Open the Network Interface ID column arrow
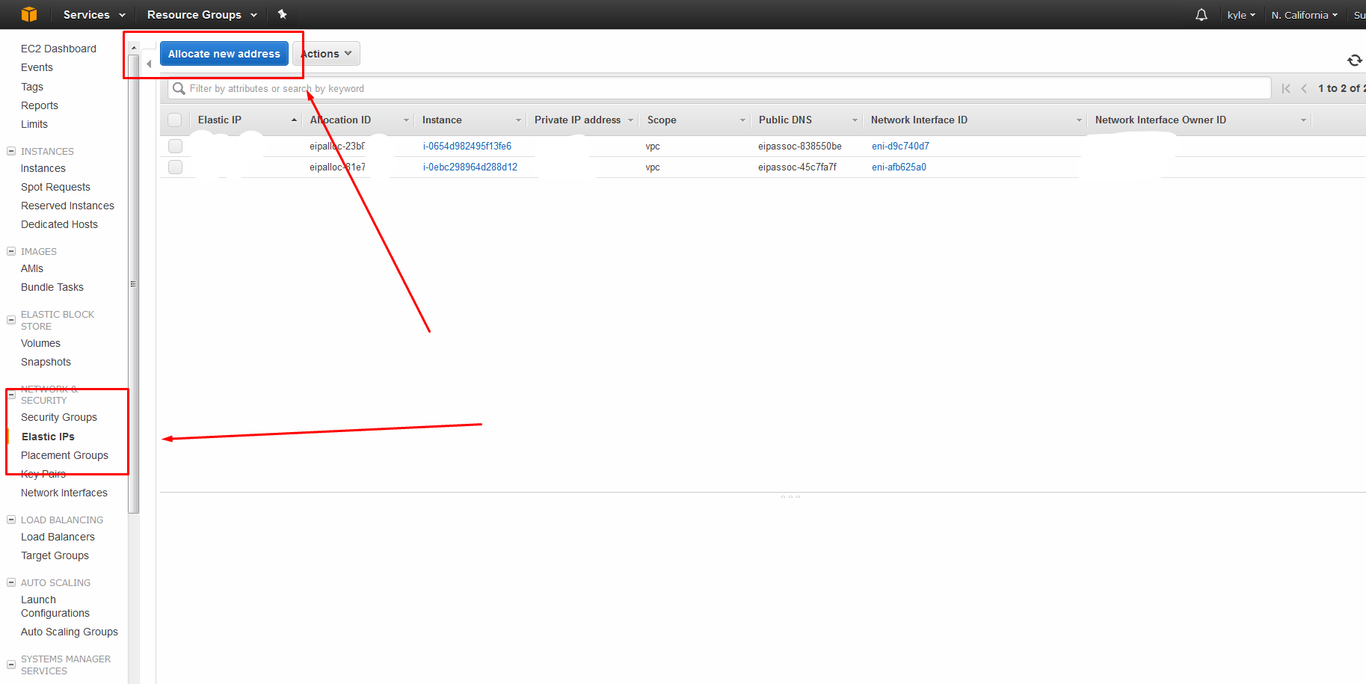 click(1079, 120)
